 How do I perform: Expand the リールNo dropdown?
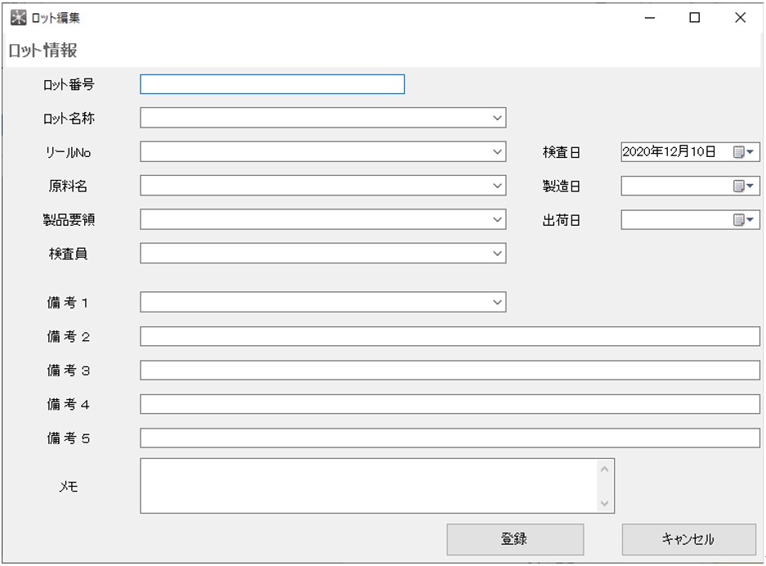point(498,151)
